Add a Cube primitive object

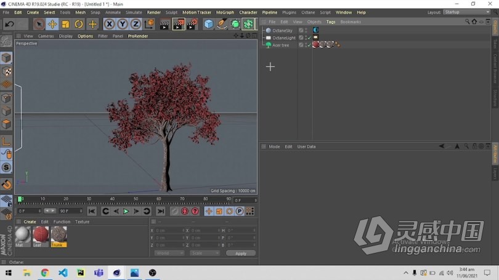(x=208, y=24)
